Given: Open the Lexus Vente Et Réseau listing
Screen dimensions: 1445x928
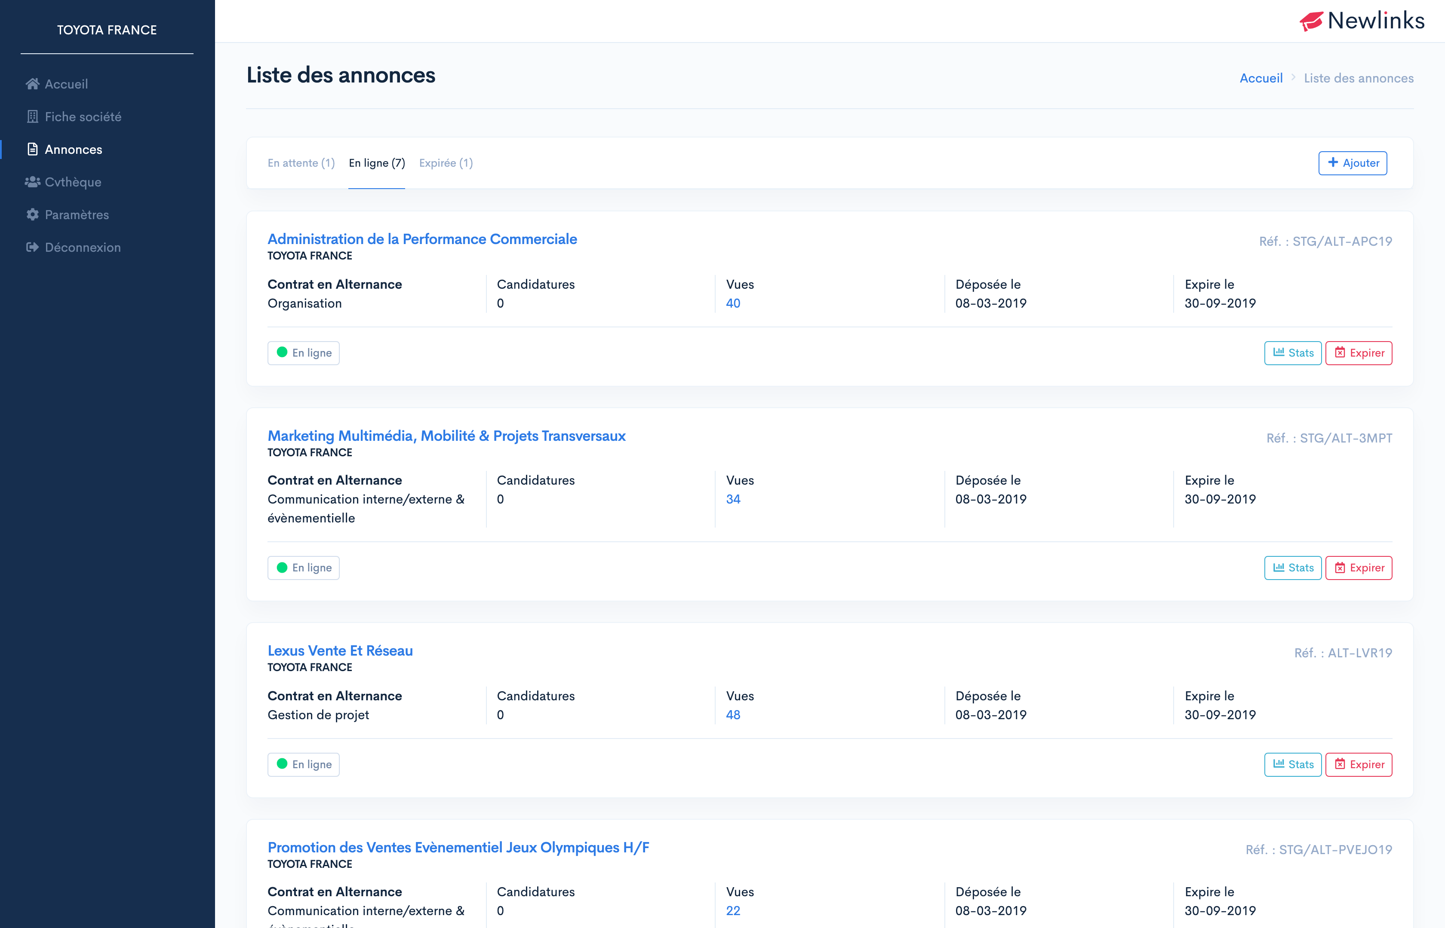Looking at the screenshot, I should click(x=340, y=651).
